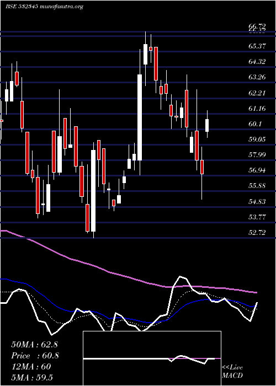Image resolution: width=276 pixels, height=386 pixels.
Task: Click the 55.88 price axis label
Action: coord(257,186)
